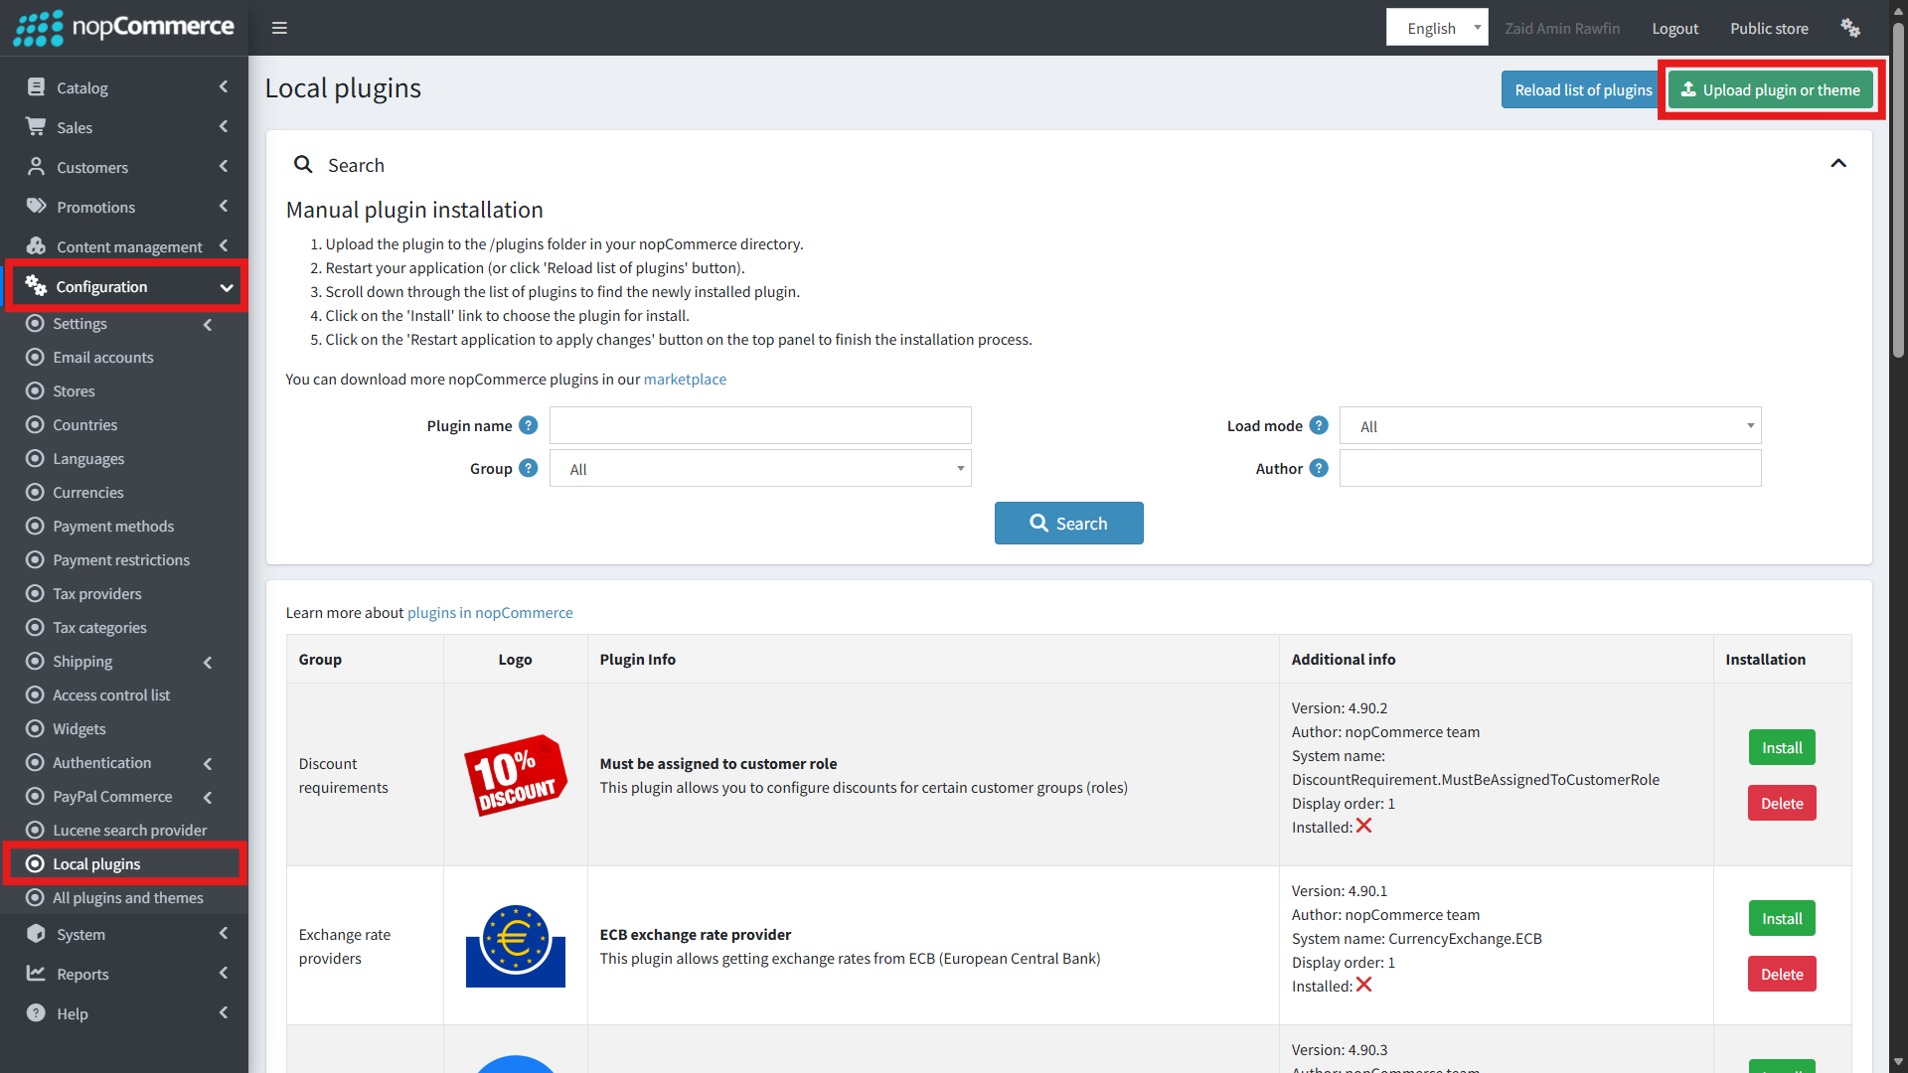
Task: Click the Content management cubes icon
Action: pyautogui.click(x=36, y=245)
